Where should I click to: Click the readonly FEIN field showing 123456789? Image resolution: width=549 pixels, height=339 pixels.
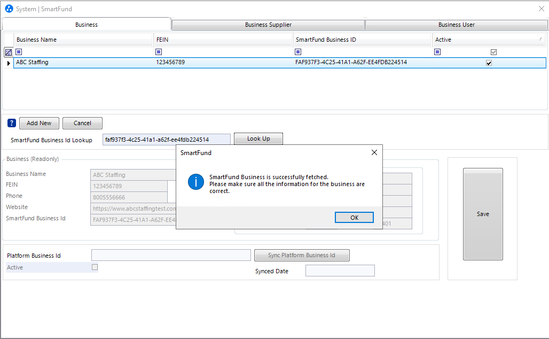click(x=129, y=186)
